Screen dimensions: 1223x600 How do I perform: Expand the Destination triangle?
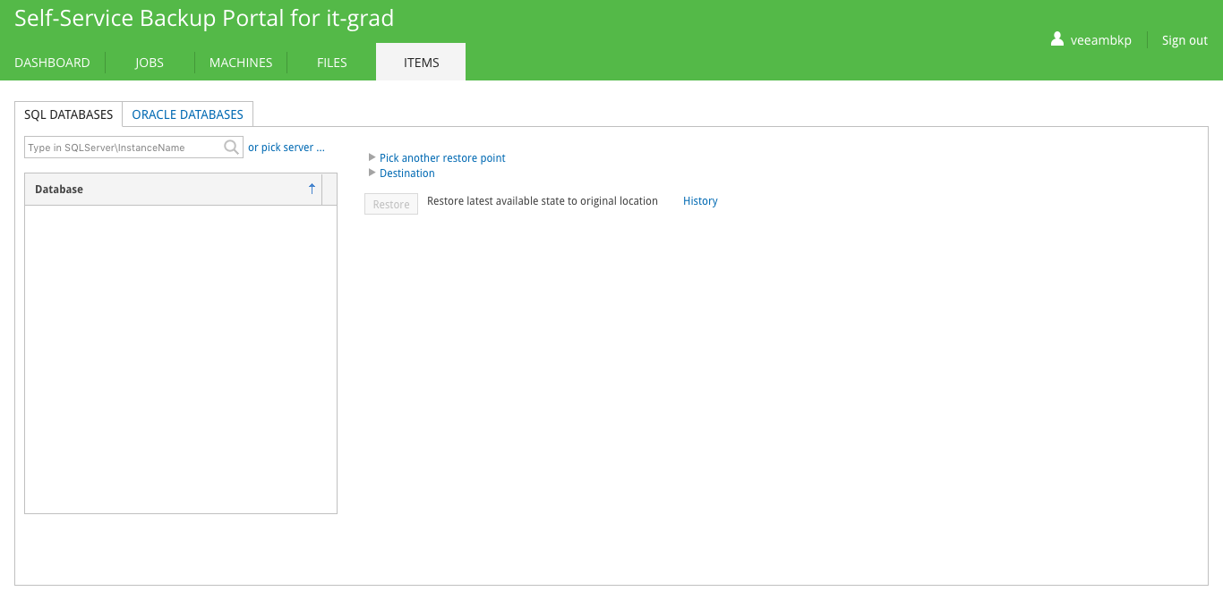(372, 173)
